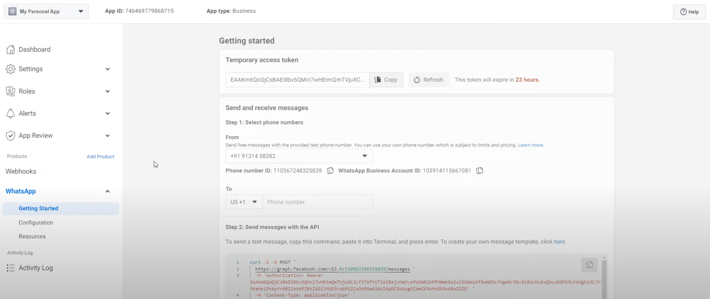Click the To phone number input field
The image size is (710, 299).
pyautogui.click(x=318, y=202)
